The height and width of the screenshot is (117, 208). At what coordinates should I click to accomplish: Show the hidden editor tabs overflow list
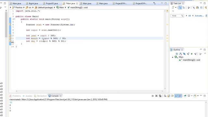click(154, 4)
